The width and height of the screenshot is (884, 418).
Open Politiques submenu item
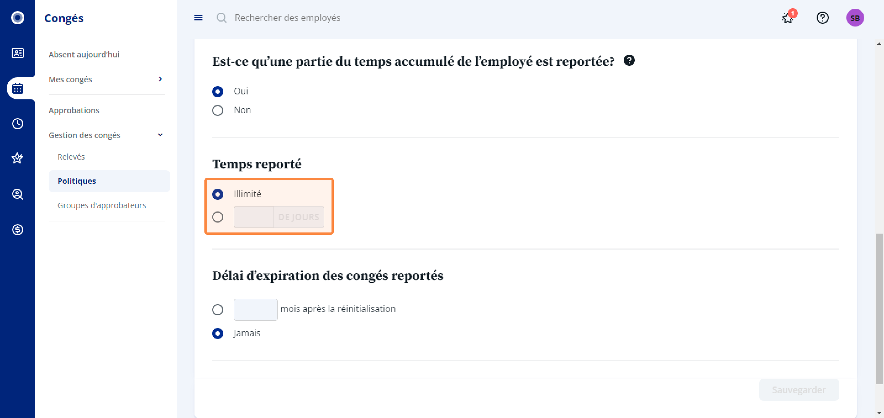pyautogui.click(x=109, y=181)
